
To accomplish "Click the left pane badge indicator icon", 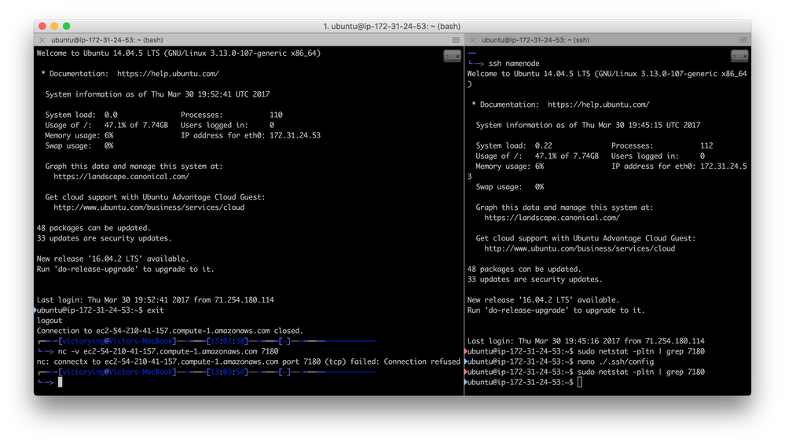I will point(452,56).
